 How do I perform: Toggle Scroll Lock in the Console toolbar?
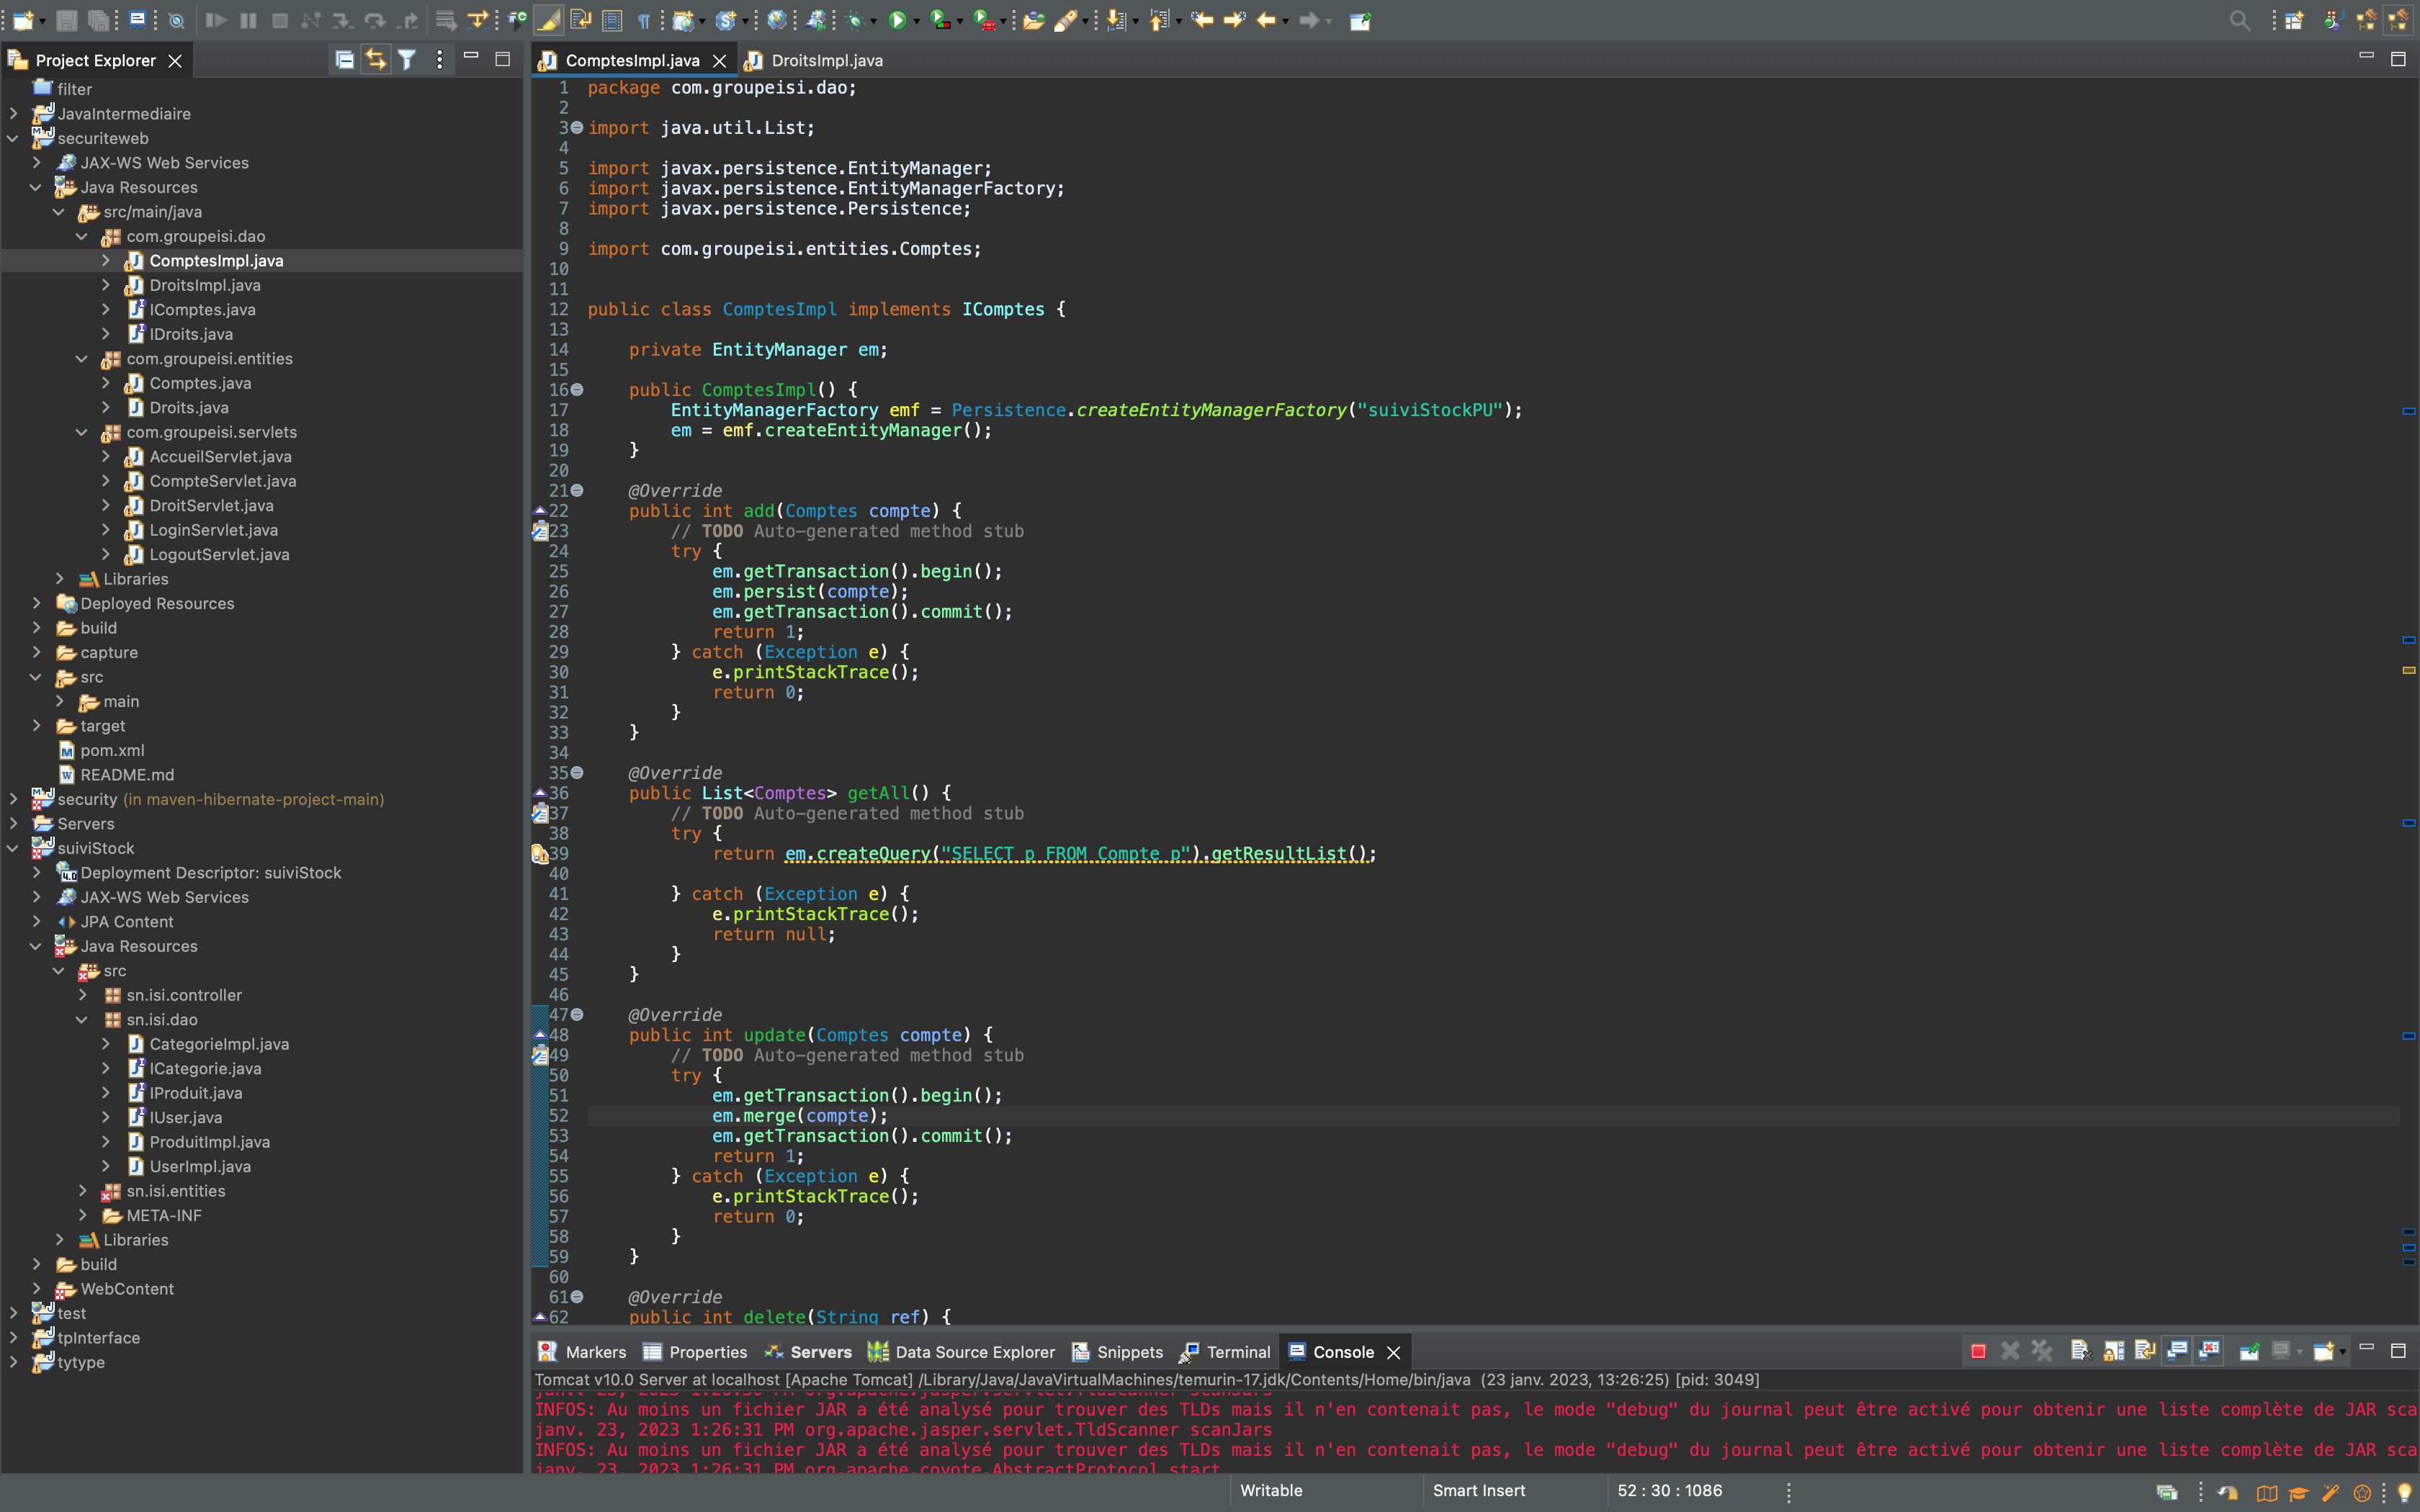(2113, 1352)
